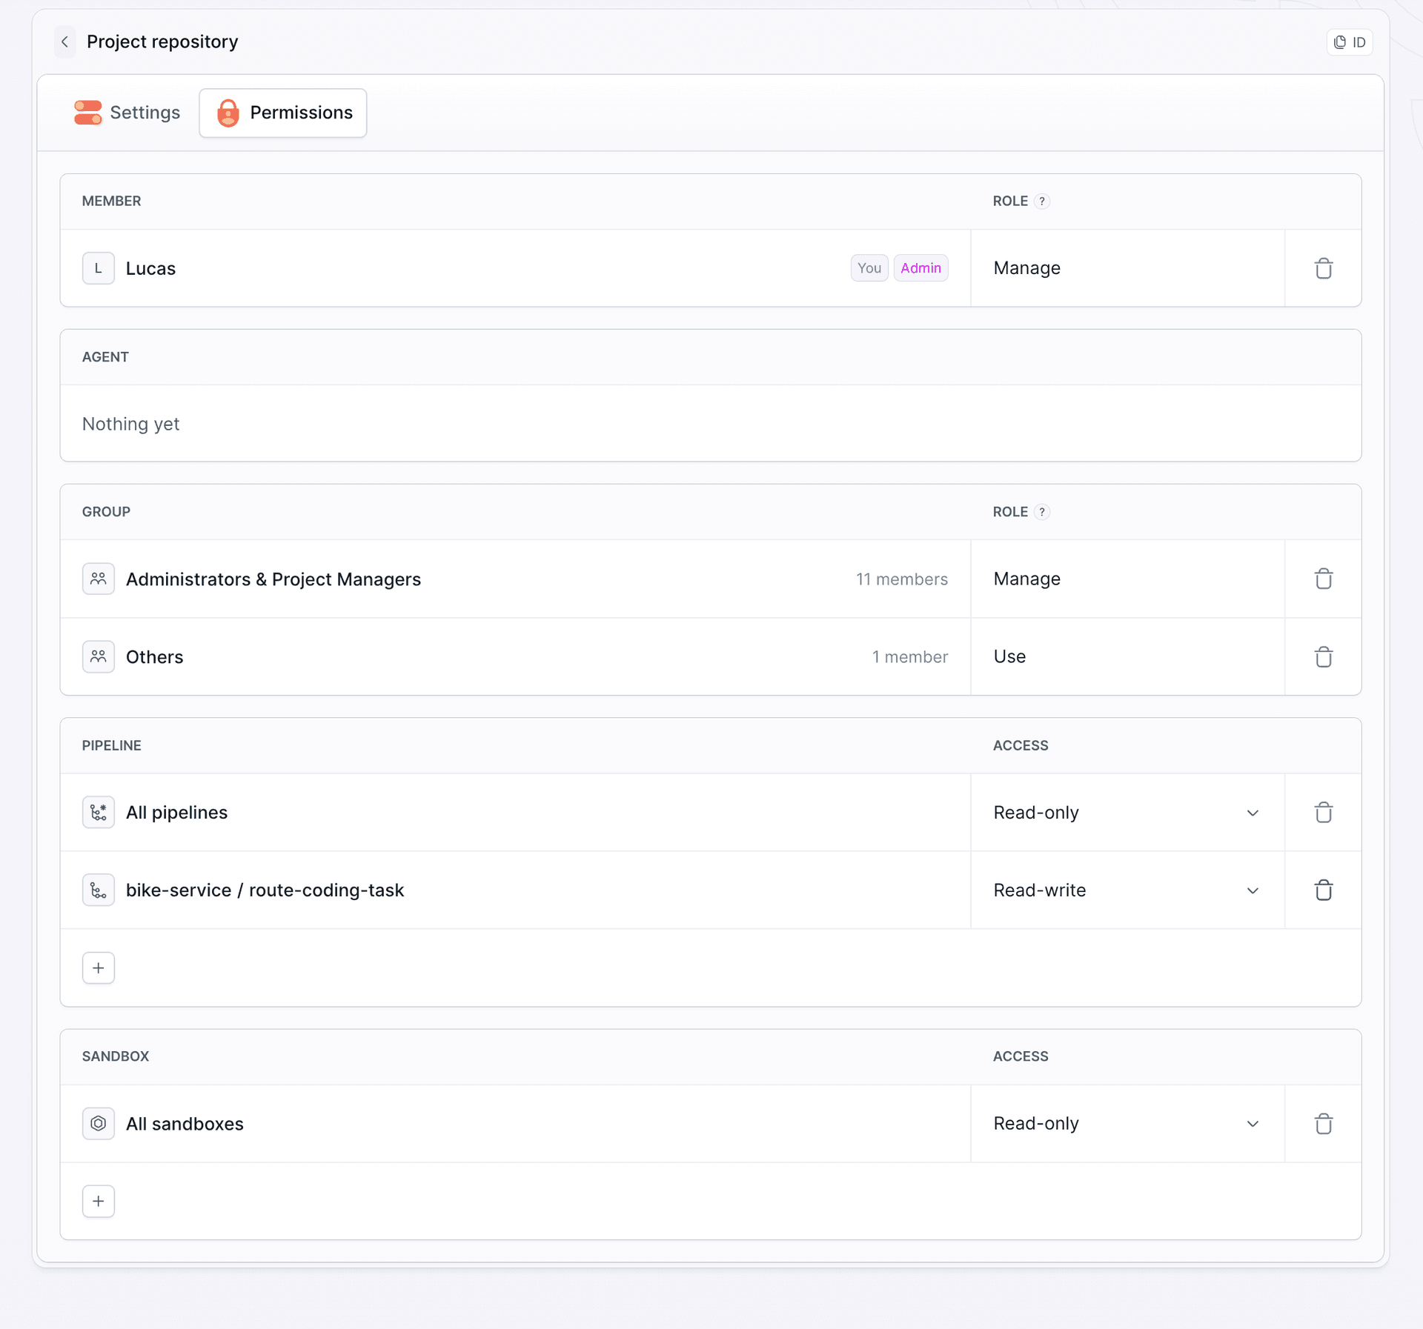This screenshot has width=1423, height=1329.
Task: Open All sandboxes Read-only dropdown
Action: click(x=1127, y=1124)
